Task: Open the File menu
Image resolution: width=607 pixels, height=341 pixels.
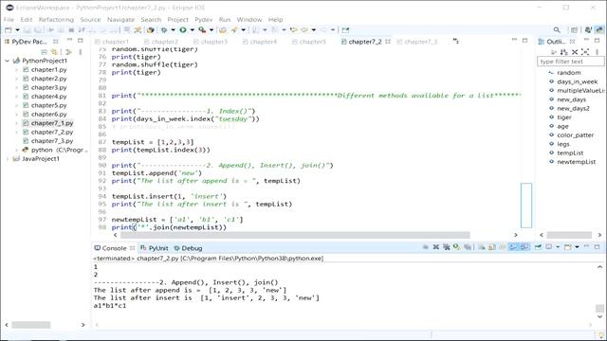Action: tap(9, 19)
